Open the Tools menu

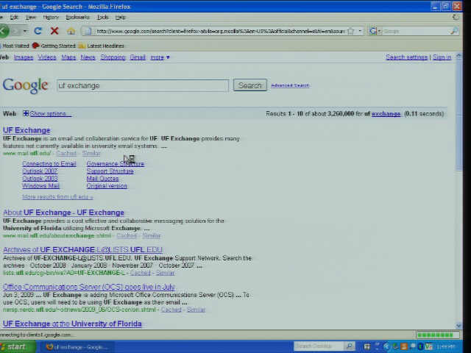coord(102,18)
